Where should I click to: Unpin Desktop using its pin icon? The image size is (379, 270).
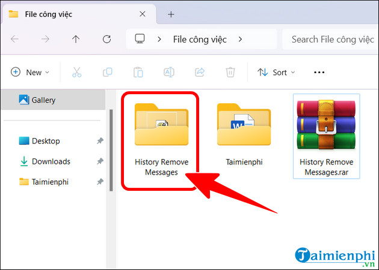100,141
